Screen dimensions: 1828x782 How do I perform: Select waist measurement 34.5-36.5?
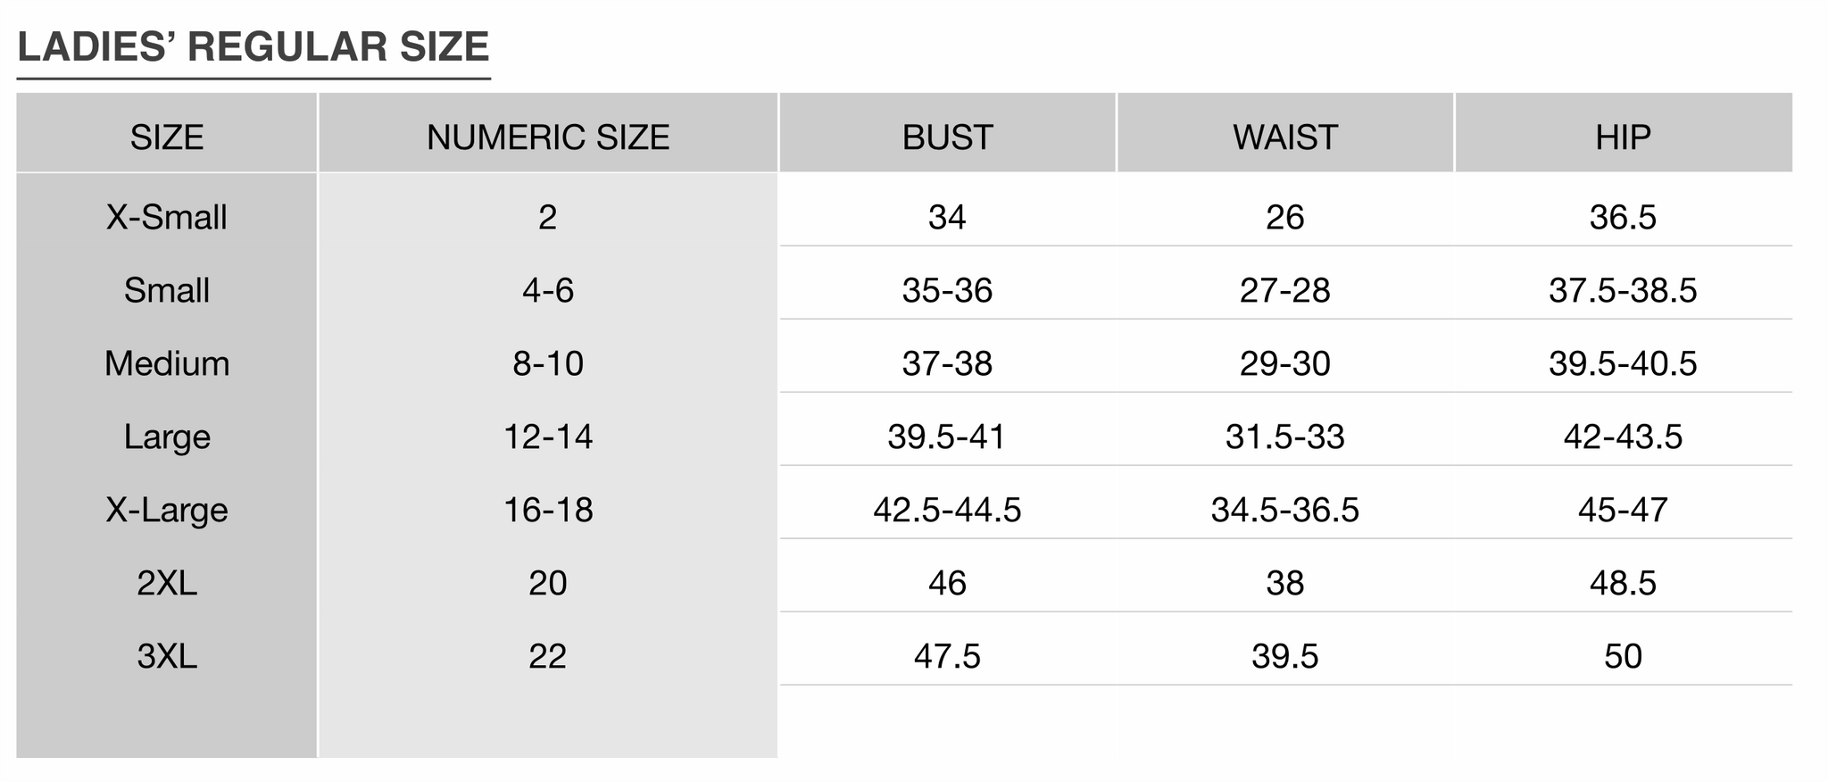1285,510
